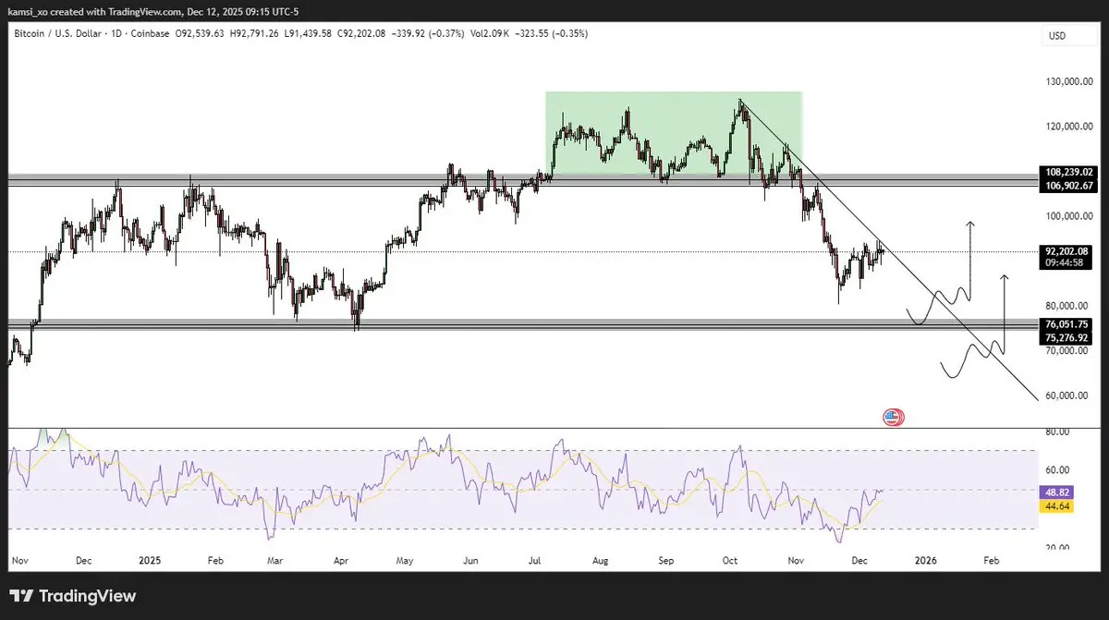
Task: Click the Jun label on time axis
Action: [471, 560]
